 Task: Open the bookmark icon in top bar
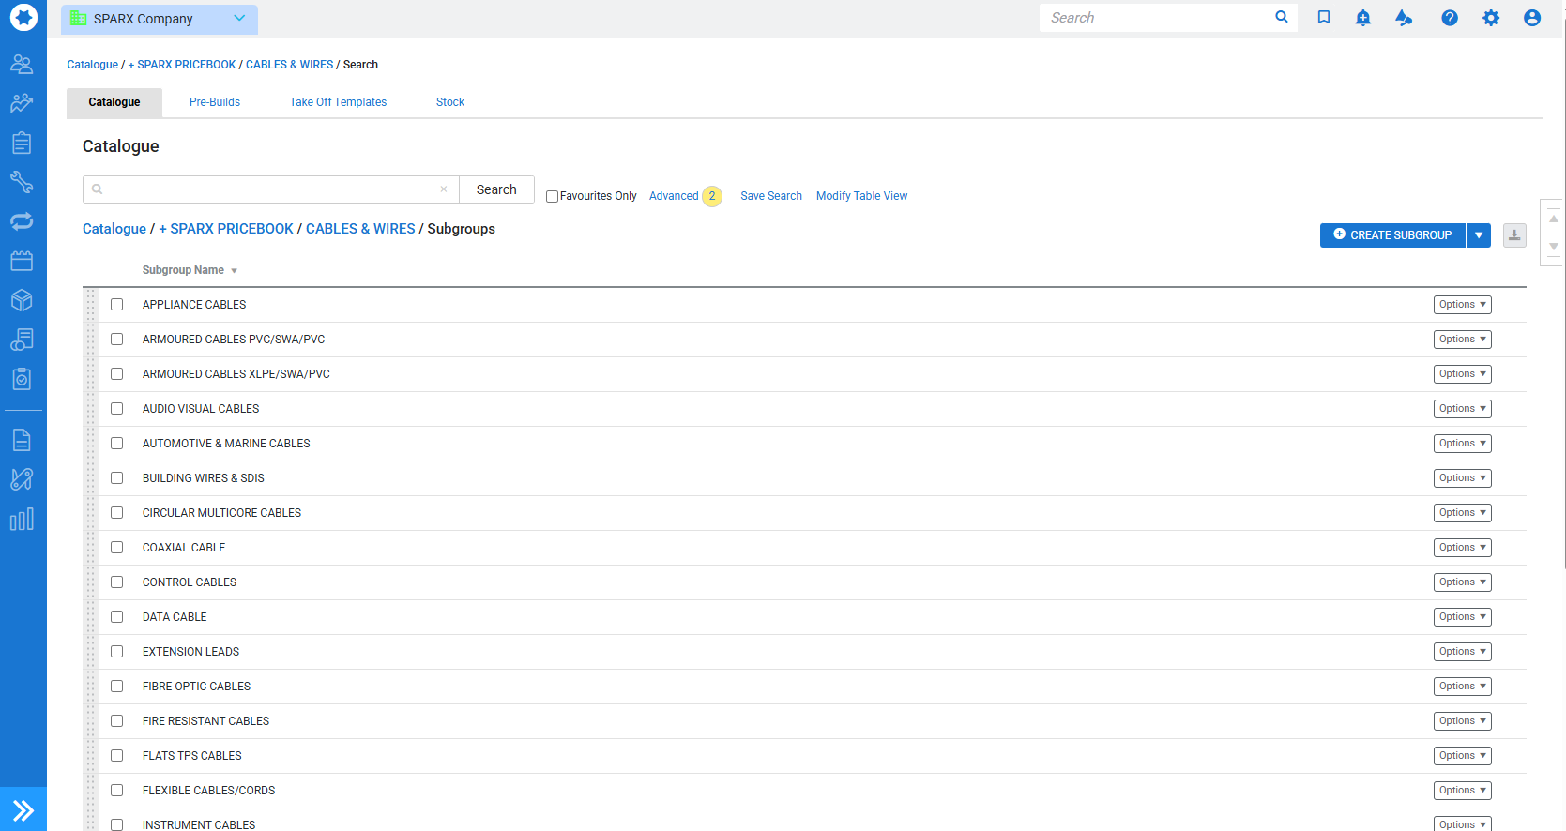tap(1323, 18)
